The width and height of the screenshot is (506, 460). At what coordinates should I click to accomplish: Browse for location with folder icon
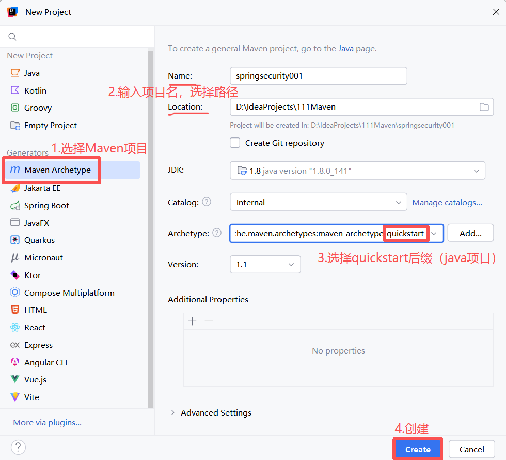484,107
